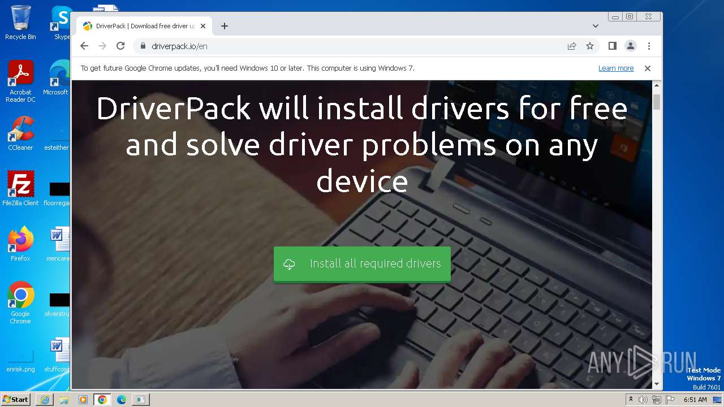Share this page from the address bar
Image resolution: width=724 pixels, height=407 pixels.
tap(572, 46)
